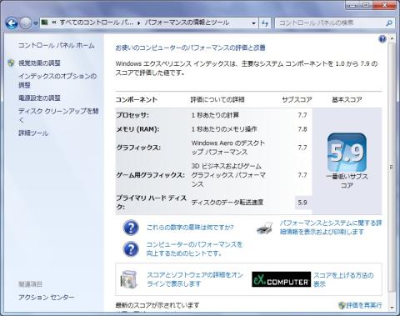Open コンピューターのパフォーマンスを向上するためのヒント link
Image resolution: width=400 pixels, height=316 pixels.
[194, 248]
